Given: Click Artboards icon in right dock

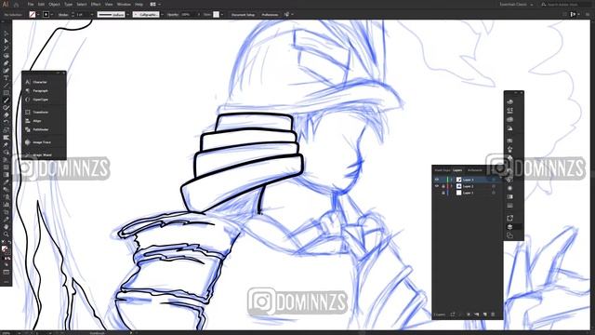Looking at the screenshot, I should [509, 235].
